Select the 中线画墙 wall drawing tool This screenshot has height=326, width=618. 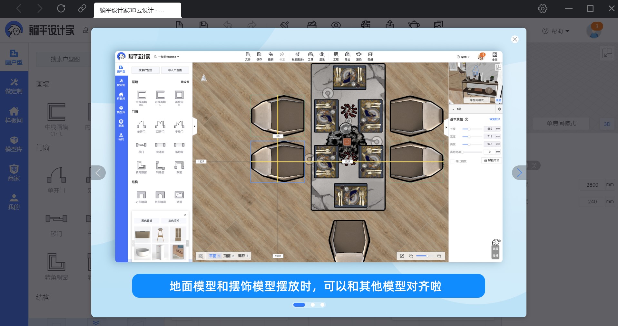[56, 119]
